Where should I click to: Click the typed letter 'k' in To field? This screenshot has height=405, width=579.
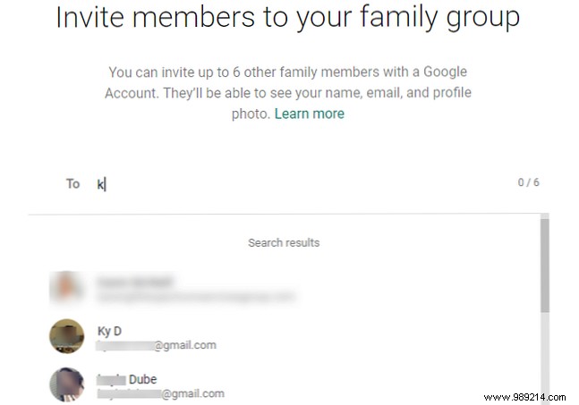[x=101, y=183]
